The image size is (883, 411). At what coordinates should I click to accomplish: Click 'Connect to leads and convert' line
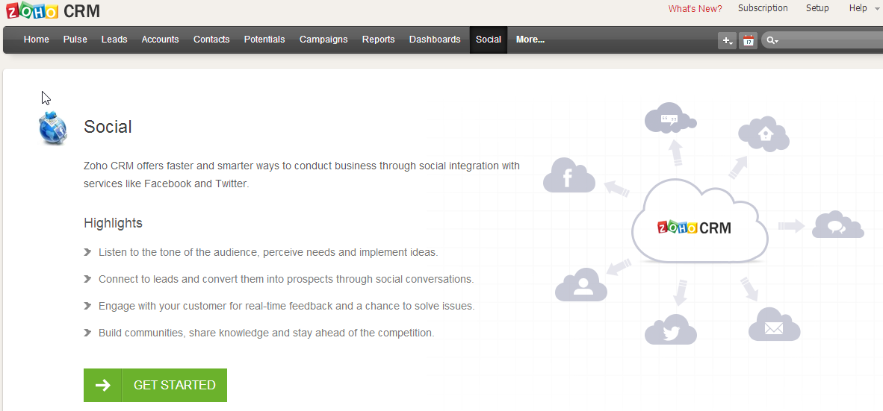tap(286, 279)
